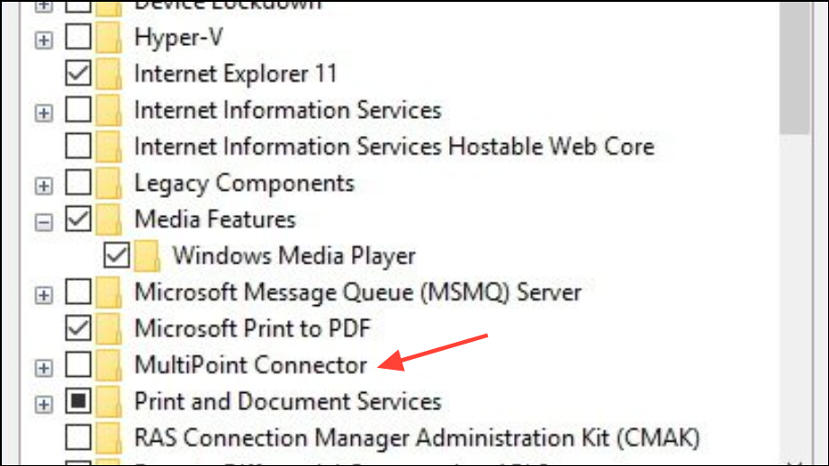Click the Hyper-V folder icon

pyautogui.click(x=109, y=39)
